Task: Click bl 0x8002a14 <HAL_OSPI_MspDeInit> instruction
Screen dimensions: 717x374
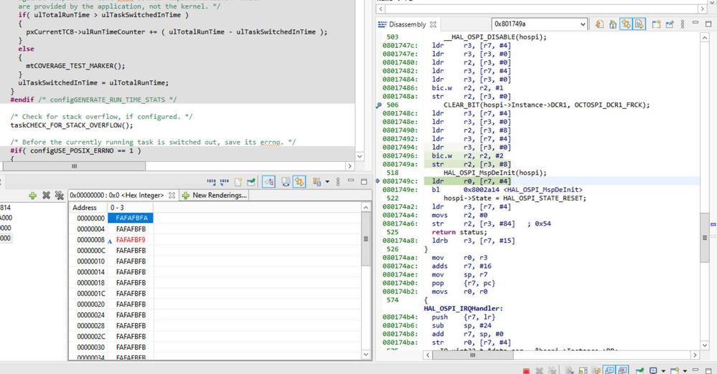Action: point(507,190)
